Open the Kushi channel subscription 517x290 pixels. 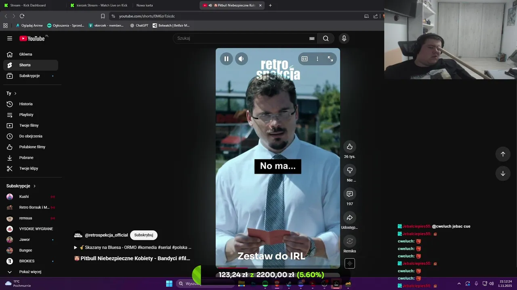[x=31, y=197]
